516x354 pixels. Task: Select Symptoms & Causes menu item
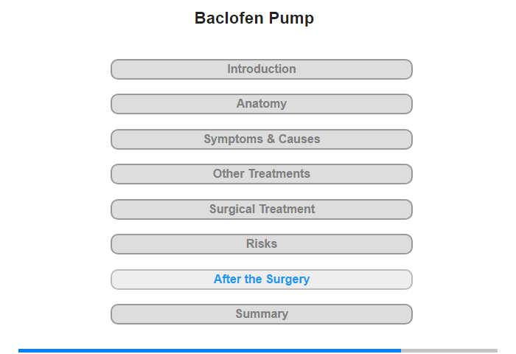[x=261, y=139]
